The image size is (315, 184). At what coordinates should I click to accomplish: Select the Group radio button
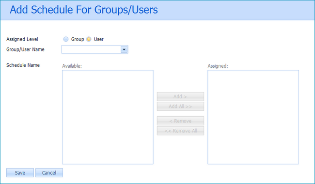point(66,39)
